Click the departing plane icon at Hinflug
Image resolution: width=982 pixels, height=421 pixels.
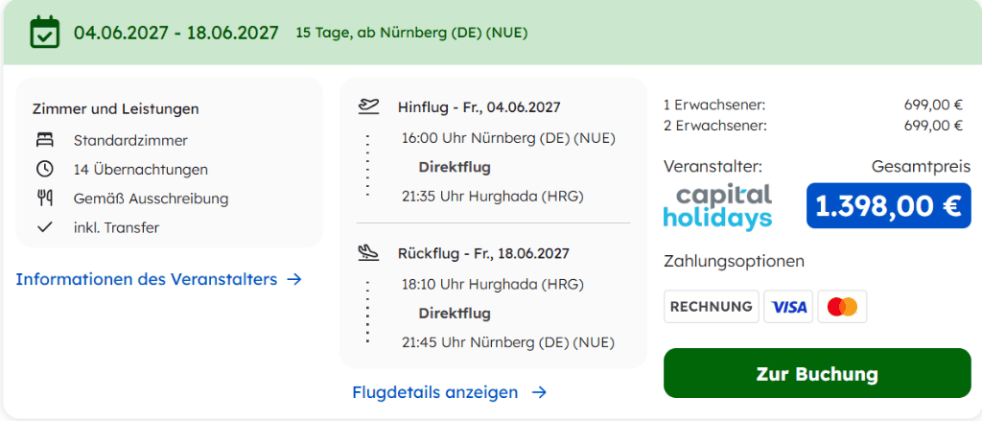369,106
